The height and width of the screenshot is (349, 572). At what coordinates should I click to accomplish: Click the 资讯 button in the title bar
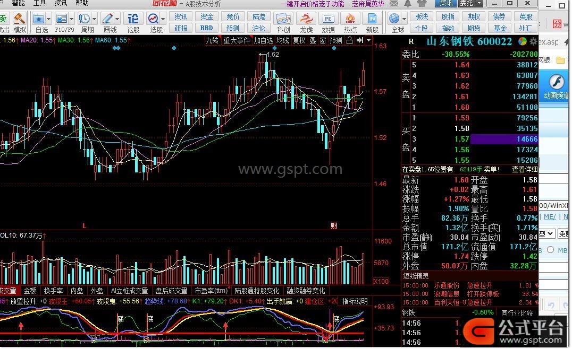point(446,3)
